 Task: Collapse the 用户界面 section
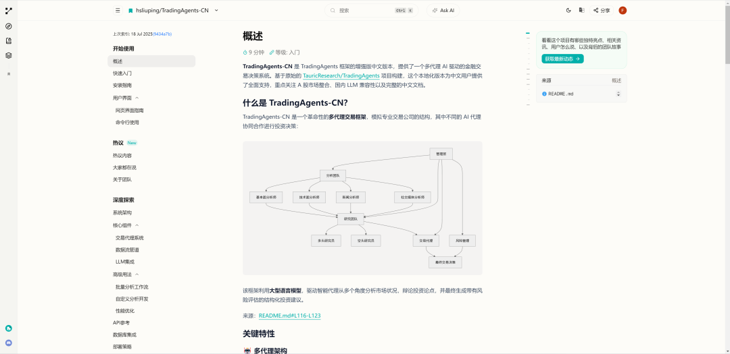pos(137,98)
